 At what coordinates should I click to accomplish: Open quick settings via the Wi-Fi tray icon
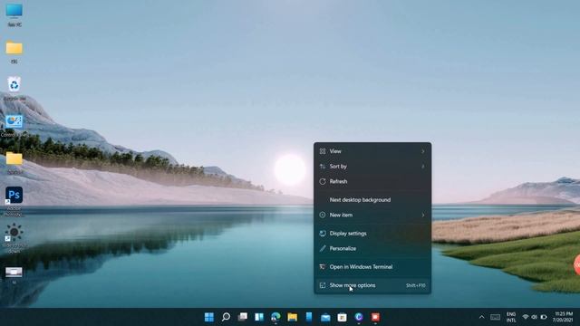pyautogui.click(x=526, y=317)
